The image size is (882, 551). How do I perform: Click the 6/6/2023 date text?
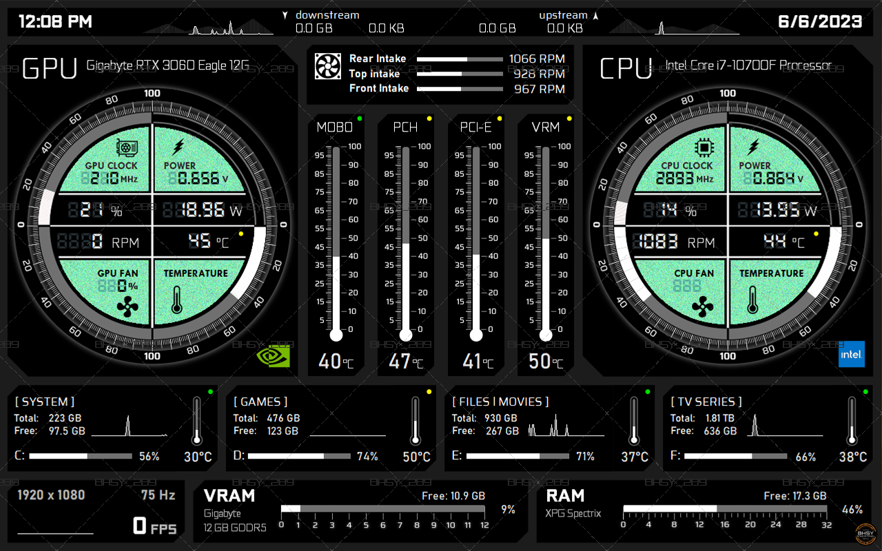click(820, 21)
